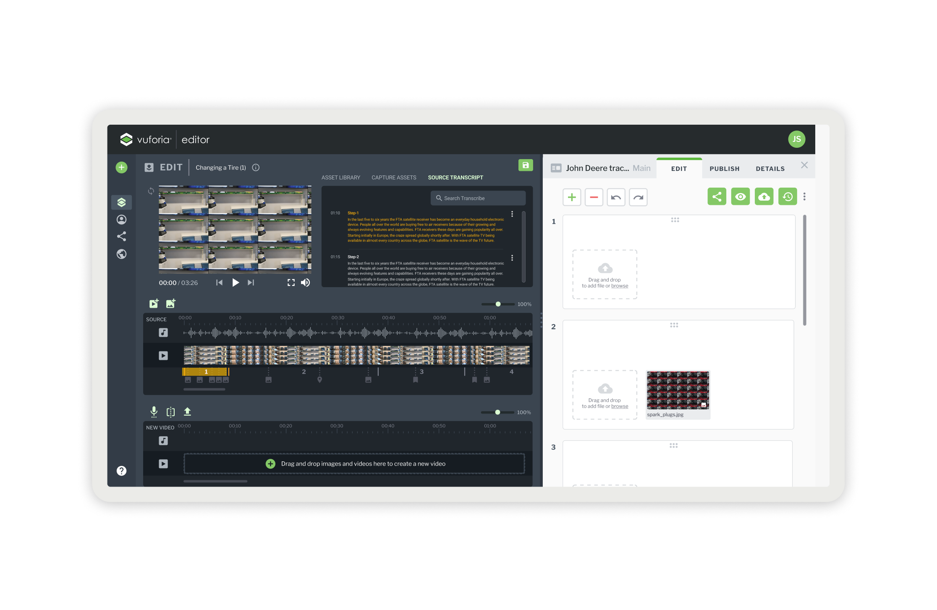
Task: Mute the video with the speaker icon
Action: click(306, 283)
